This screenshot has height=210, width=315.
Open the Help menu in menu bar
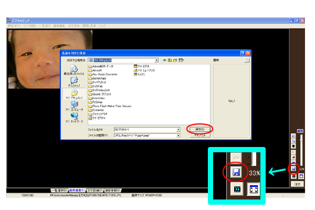tap(103, 26)
